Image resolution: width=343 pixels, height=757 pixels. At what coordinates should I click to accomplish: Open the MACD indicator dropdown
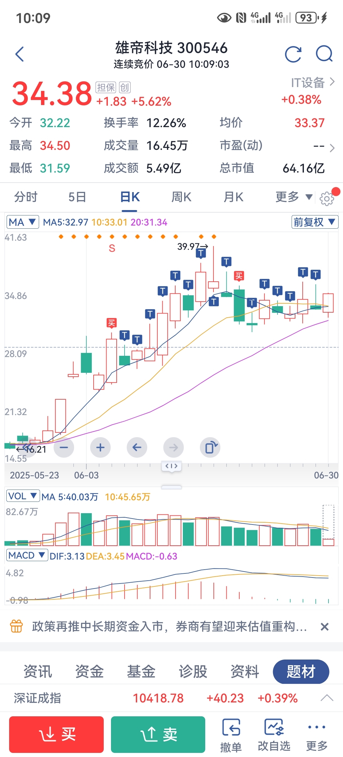coord(27,555)
